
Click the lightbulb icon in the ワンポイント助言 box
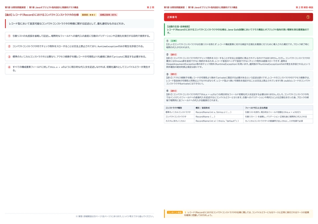tap(185, 213)
